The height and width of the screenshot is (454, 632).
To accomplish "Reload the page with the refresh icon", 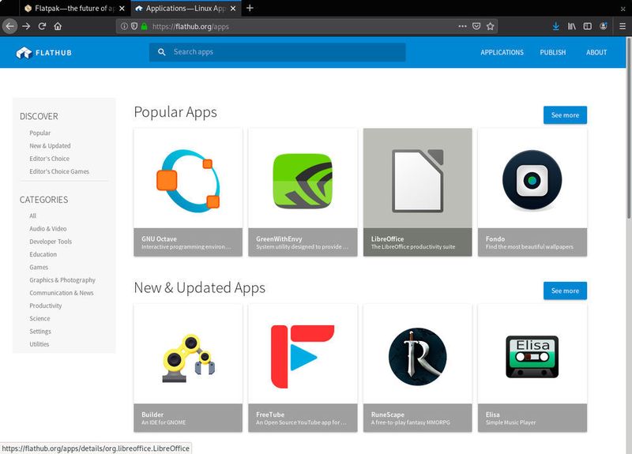I will pos(42,27).
